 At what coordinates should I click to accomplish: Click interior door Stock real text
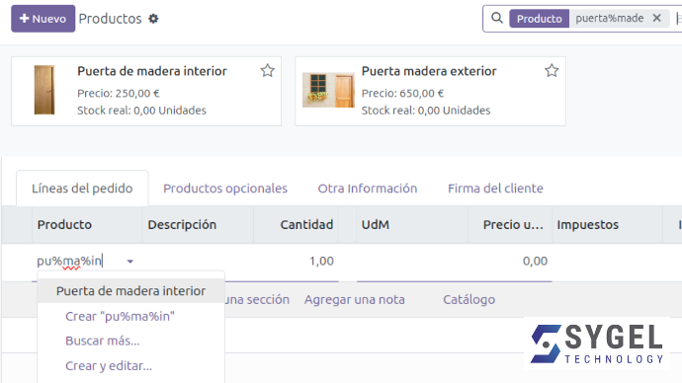tap(141, 111)
